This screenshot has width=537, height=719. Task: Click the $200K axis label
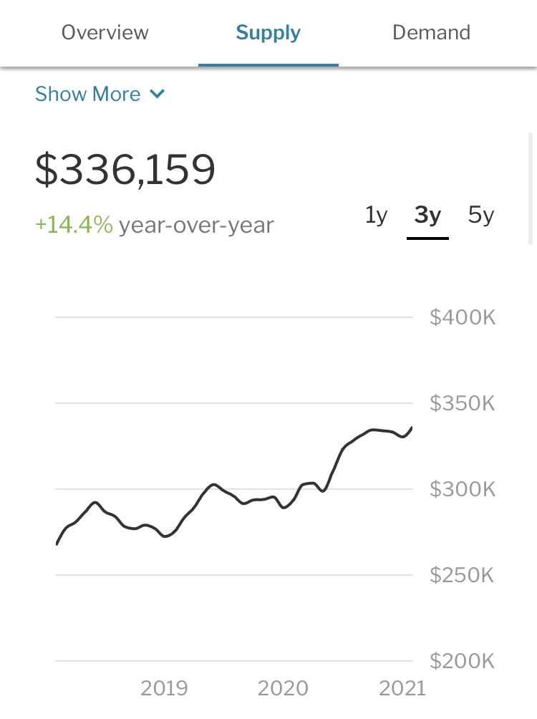click(x=463, y=660)
